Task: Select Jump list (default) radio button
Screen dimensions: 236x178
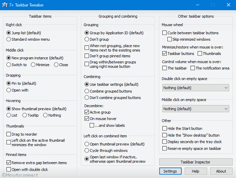Action: coord(9,33)
